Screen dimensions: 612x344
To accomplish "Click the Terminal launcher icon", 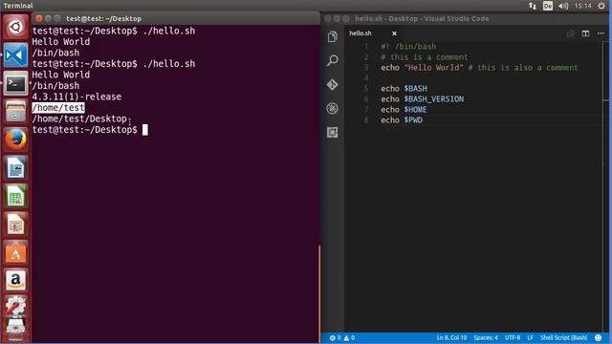I will [x=15, y=83].
